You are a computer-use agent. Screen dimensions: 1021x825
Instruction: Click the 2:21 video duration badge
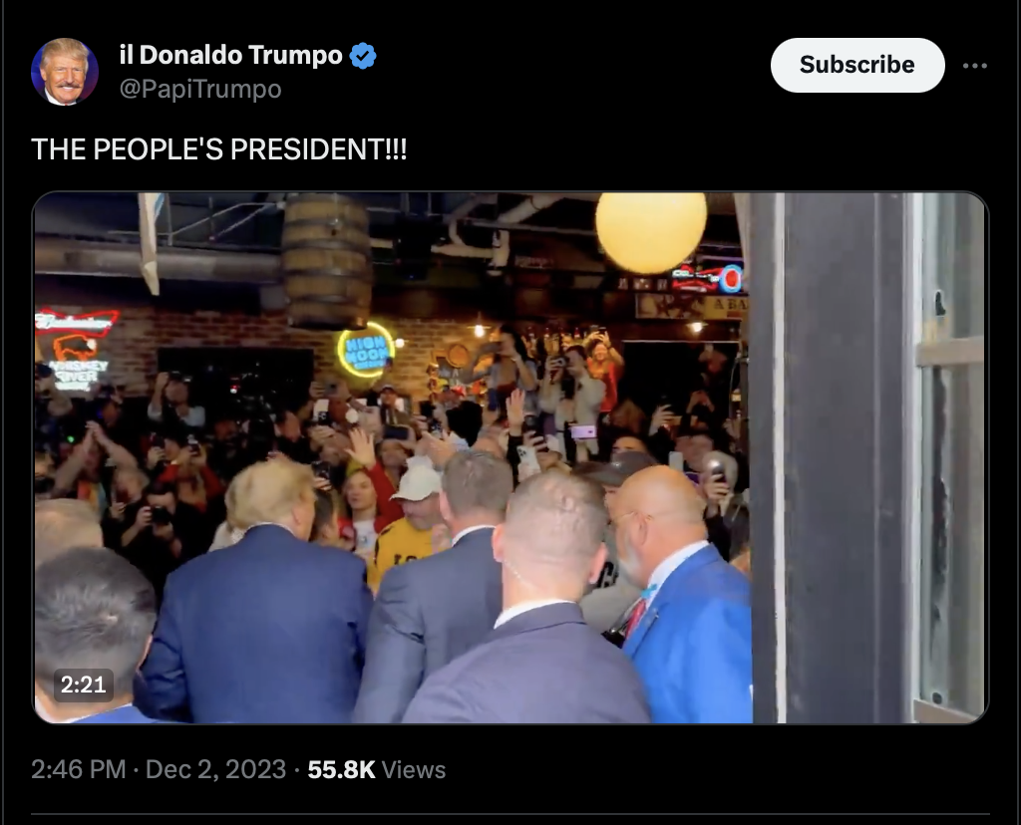pyautogui.click(x=84, y=685)
